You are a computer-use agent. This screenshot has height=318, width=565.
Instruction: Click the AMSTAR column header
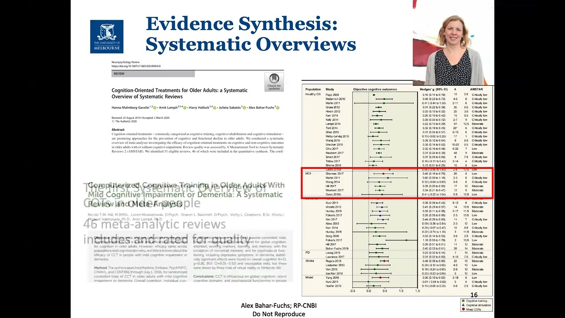pyautogui.click(x=477, y=90)
